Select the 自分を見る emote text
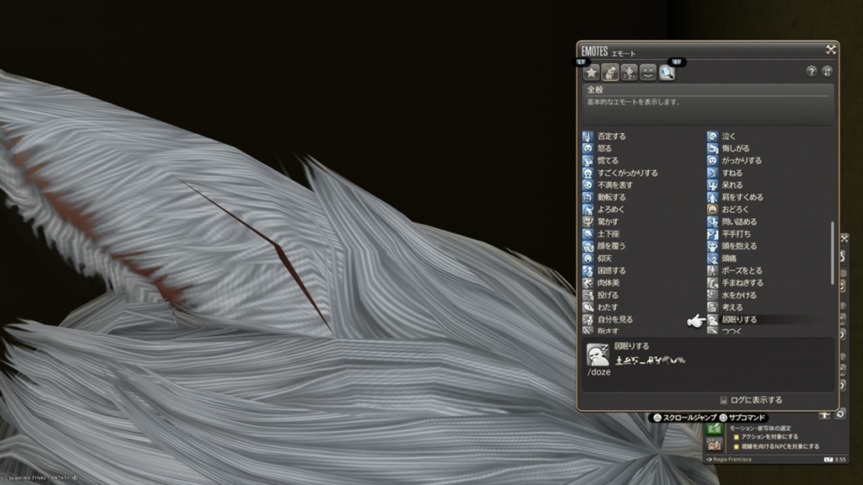Image resolution: width=863 pixels, height=485 pixels. click(615, 319)
